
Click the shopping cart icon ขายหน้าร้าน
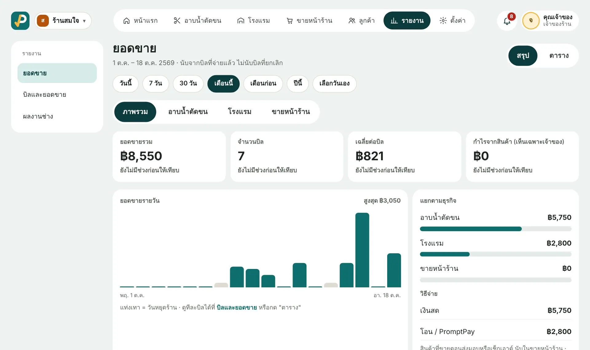289,21
